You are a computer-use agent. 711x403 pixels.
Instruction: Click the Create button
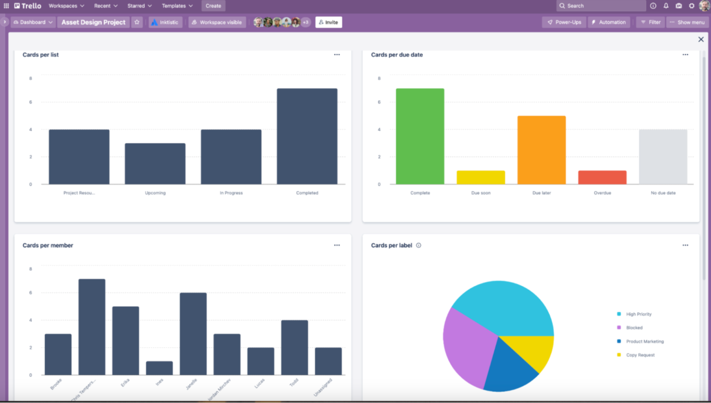(213, 6)
